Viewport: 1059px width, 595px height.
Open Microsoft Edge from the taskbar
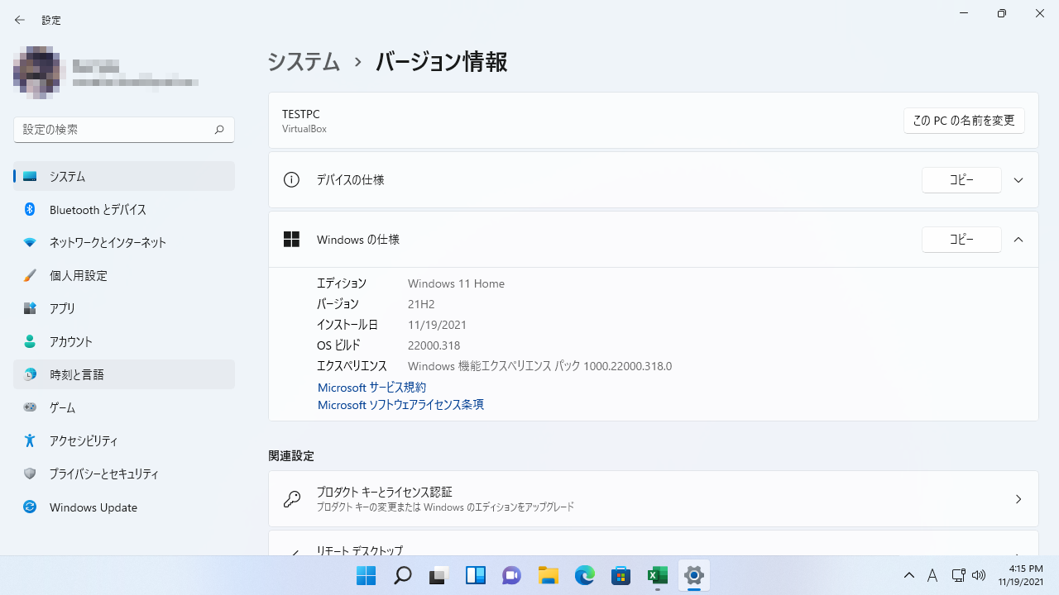click(x=585, y=575)
